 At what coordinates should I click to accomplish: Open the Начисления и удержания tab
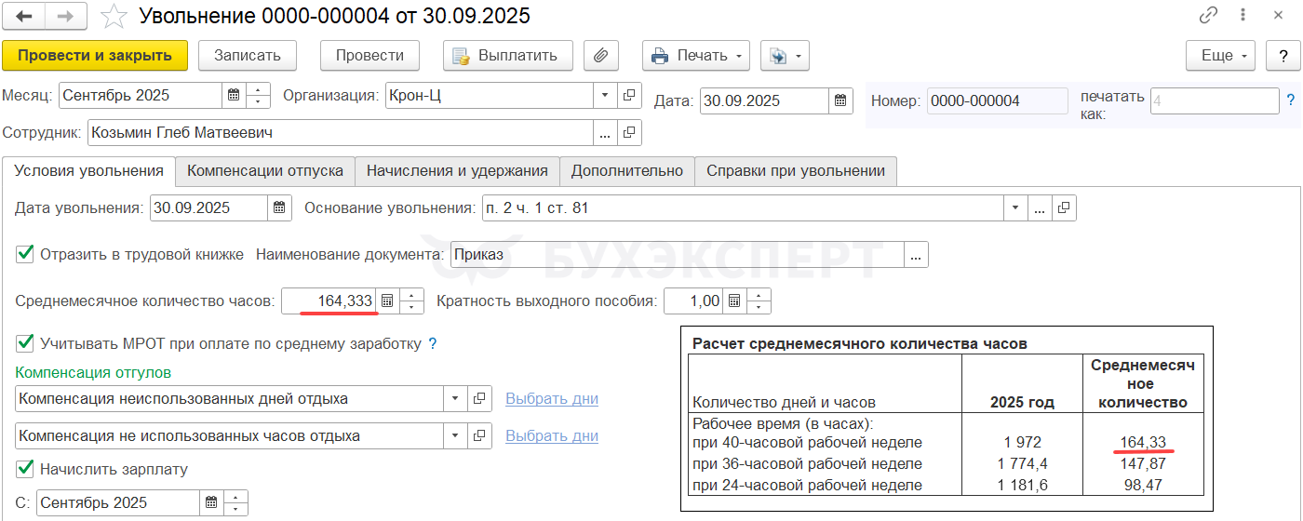[x=457, y=171]
